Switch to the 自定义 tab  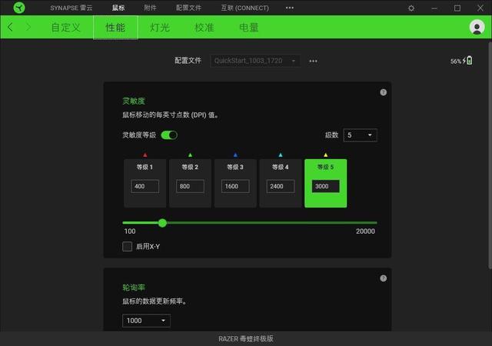65,28
